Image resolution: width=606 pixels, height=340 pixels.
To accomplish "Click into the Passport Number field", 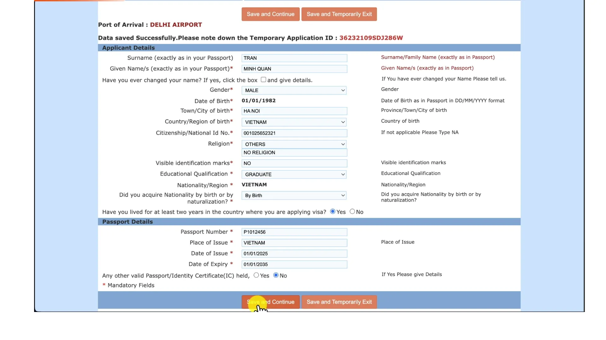I will tap(294, 232).
